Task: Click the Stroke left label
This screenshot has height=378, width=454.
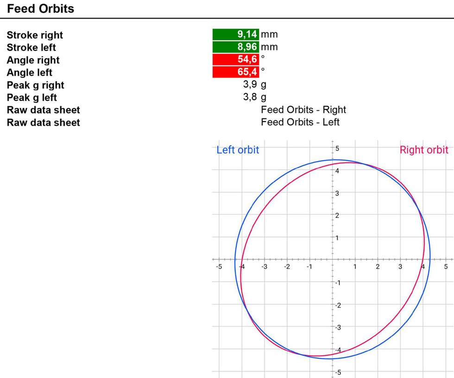Action: pos(31,48)
